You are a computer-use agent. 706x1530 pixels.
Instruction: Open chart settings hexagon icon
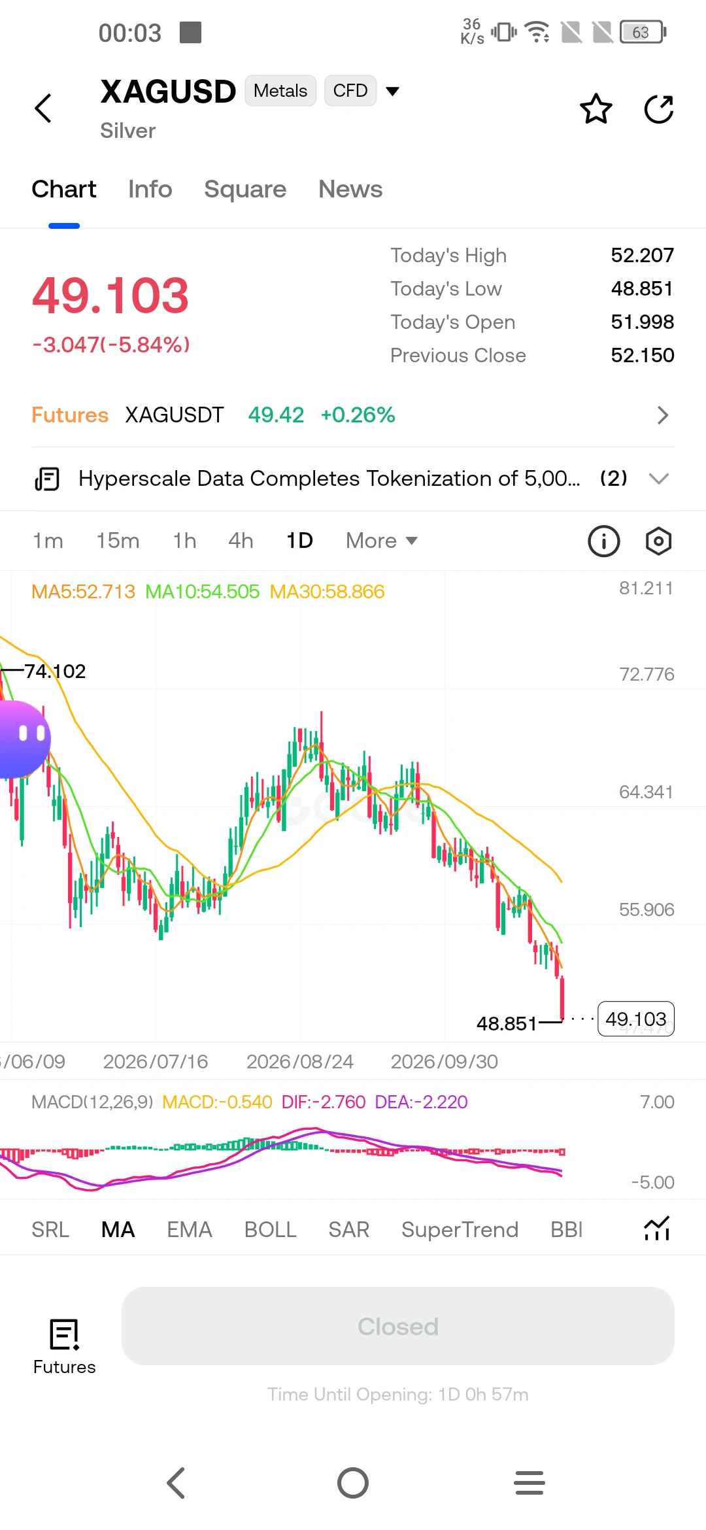[658, 541]
